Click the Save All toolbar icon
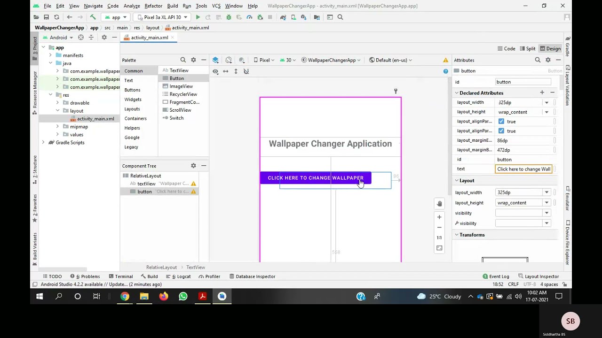Viewport: 602px width, 338px height. click(46, 17)
